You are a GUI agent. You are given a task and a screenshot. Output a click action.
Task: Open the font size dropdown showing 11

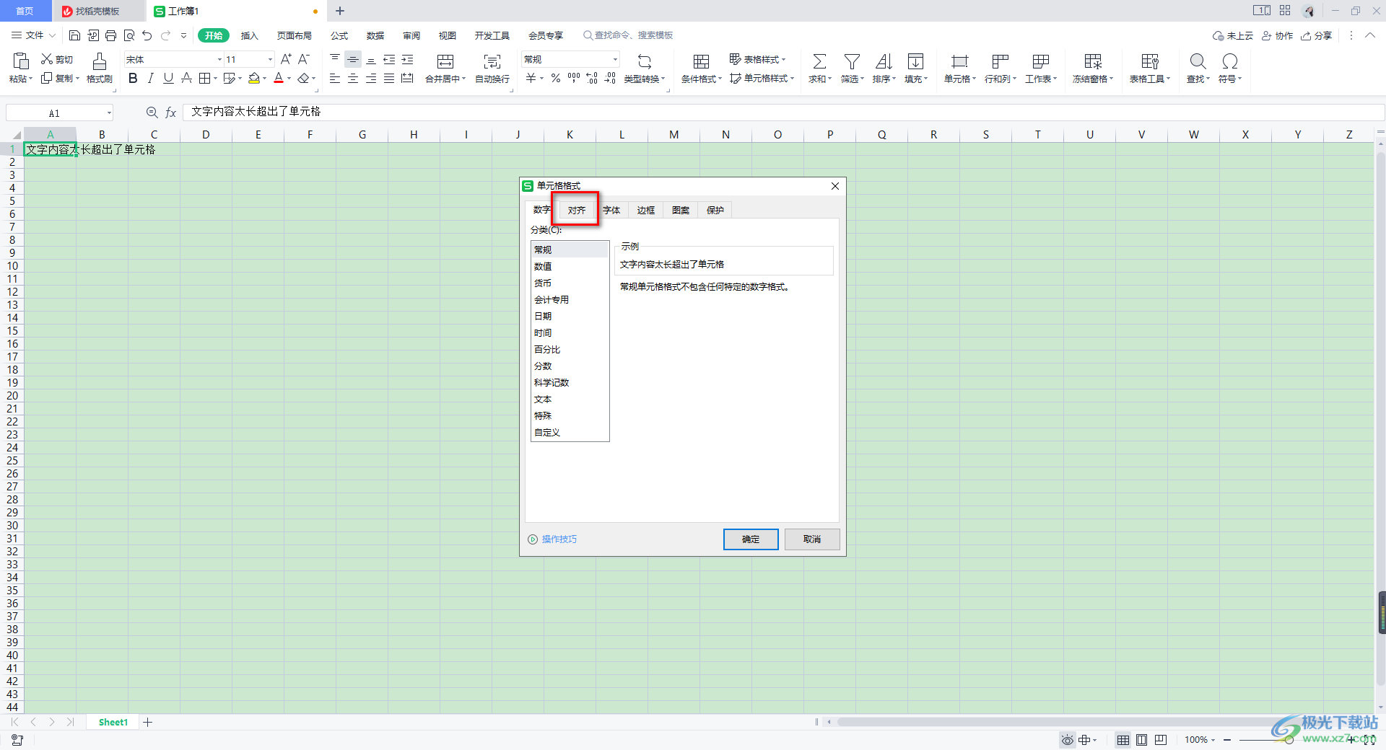point(271,59)
